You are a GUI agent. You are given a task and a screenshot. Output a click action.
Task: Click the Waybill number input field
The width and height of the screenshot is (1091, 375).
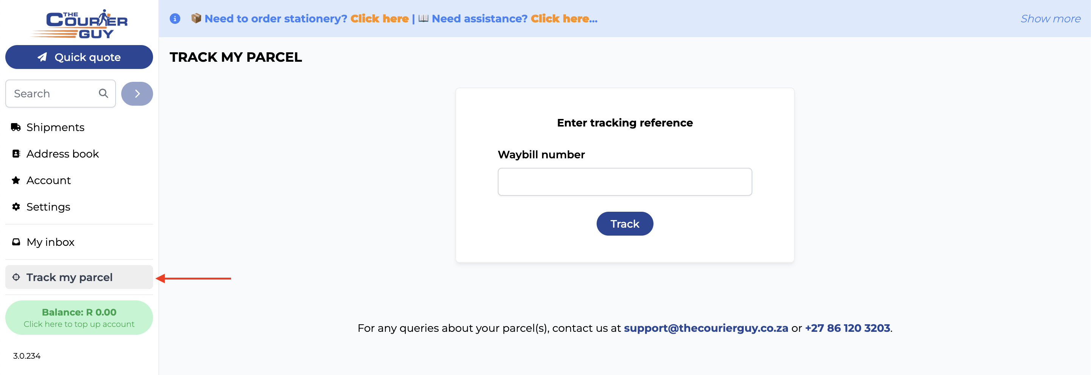coord(625,182)
